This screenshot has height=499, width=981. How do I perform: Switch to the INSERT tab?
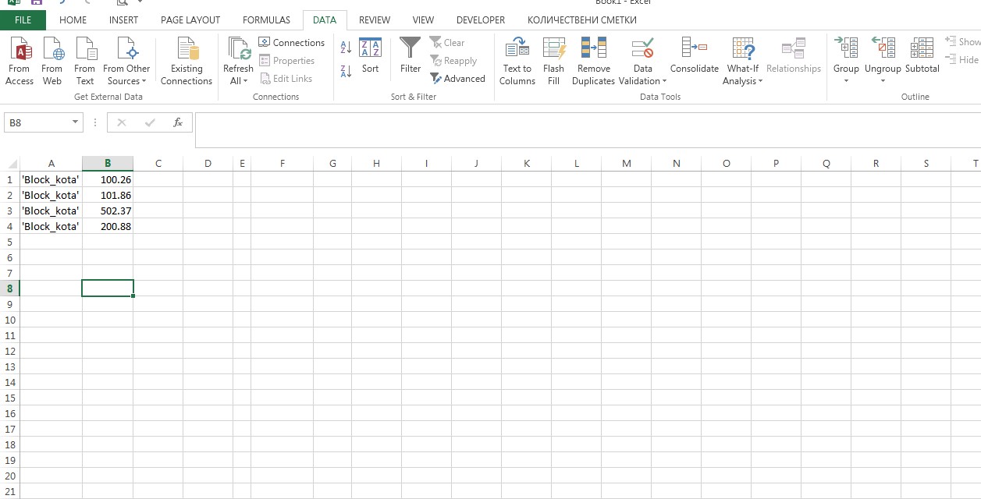click(124, 20)
